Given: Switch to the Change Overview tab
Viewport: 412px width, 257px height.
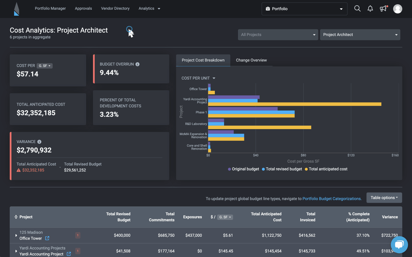Looking at the screenshot, I should point(251,60).
